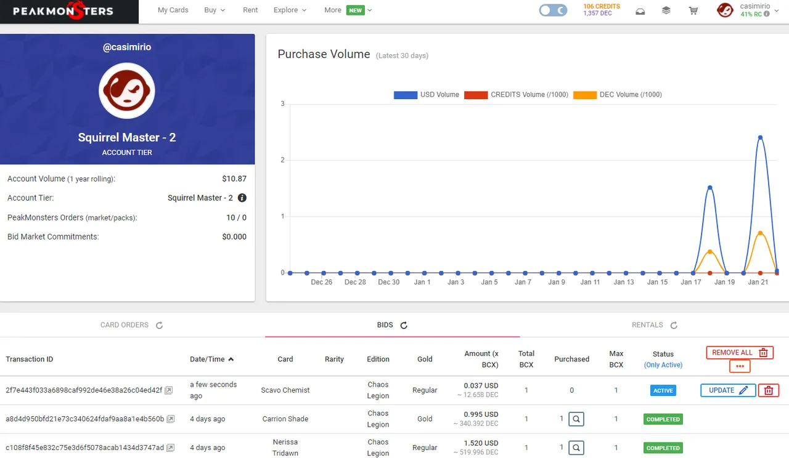Screen dimensions: 789x458
Task: Click the casimirio header avatar icon
Action: (x=725, y=10)
